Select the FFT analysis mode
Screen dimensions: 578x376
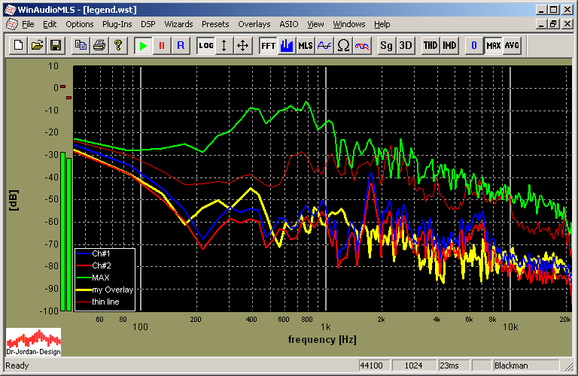[x=268, y=46]
